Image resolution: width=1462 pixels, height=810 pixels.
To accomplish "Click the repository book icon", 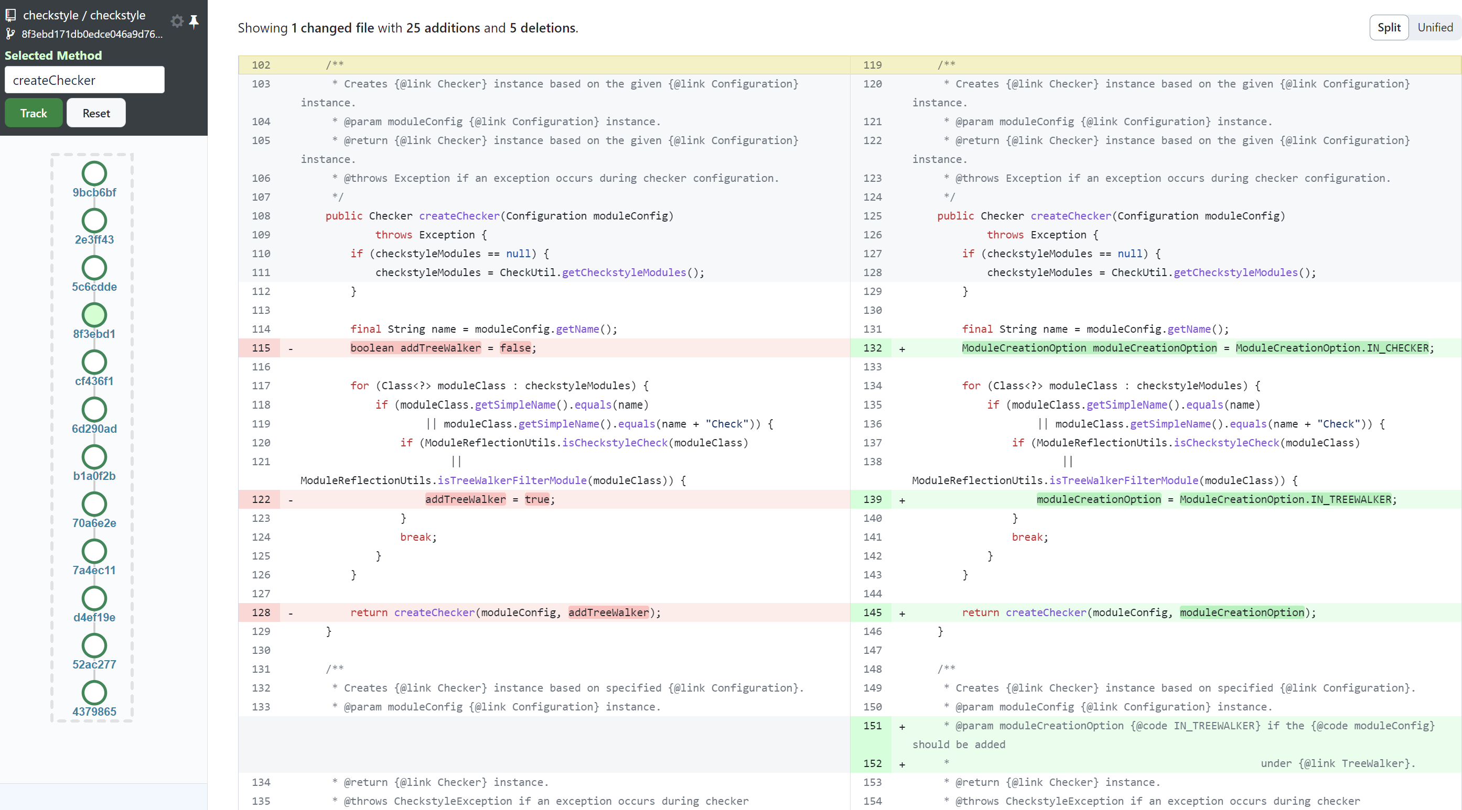I will click(10, 15).
